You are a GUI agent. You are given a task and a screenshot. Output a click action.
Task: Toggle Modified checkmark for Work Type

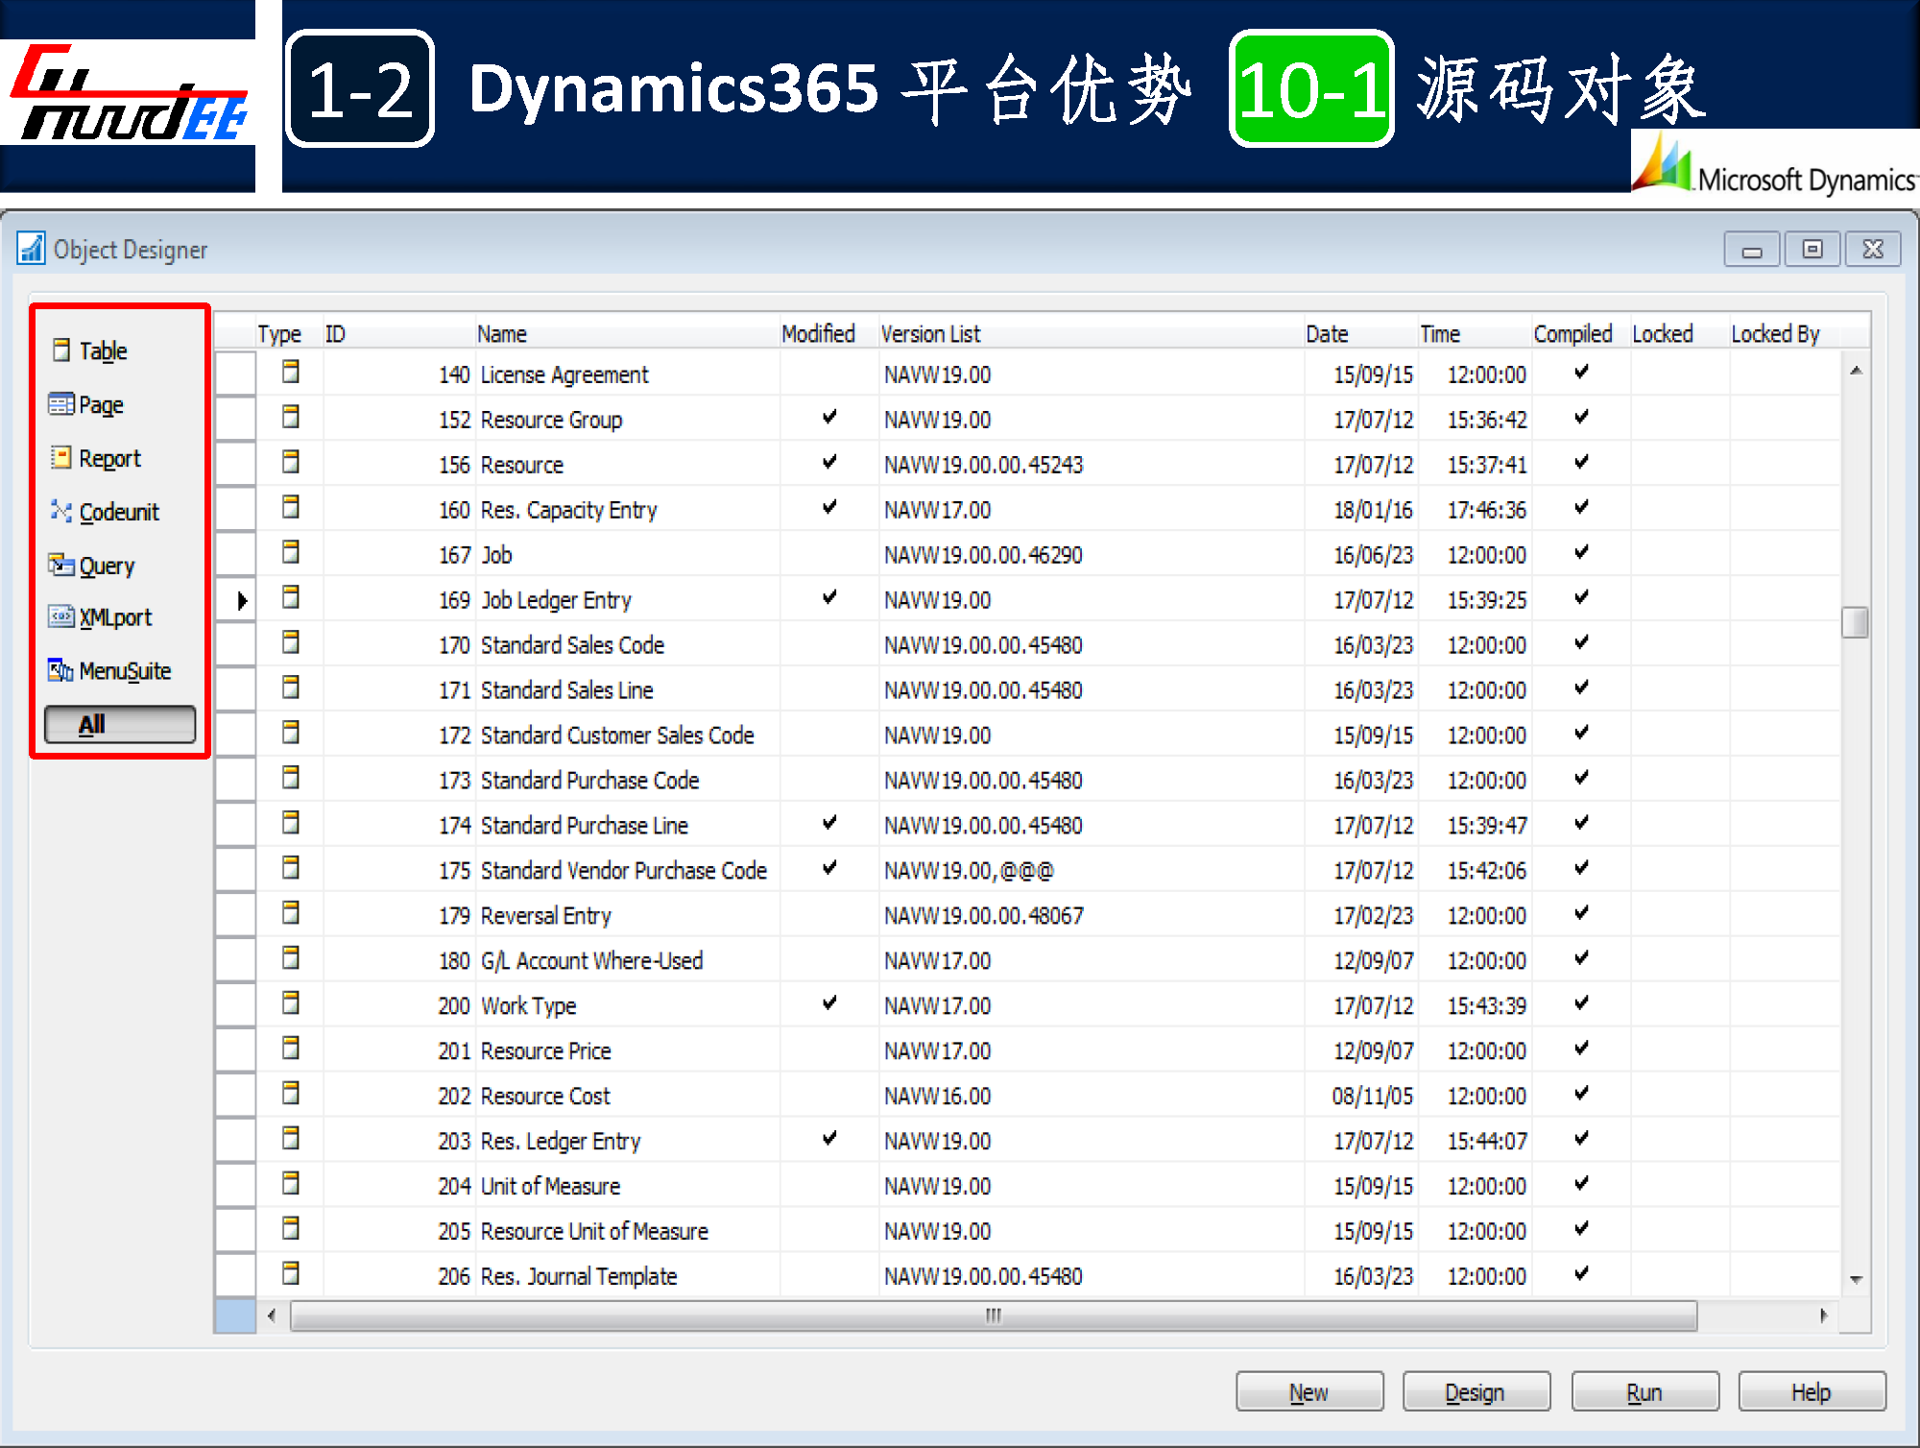pos(829,1003)
